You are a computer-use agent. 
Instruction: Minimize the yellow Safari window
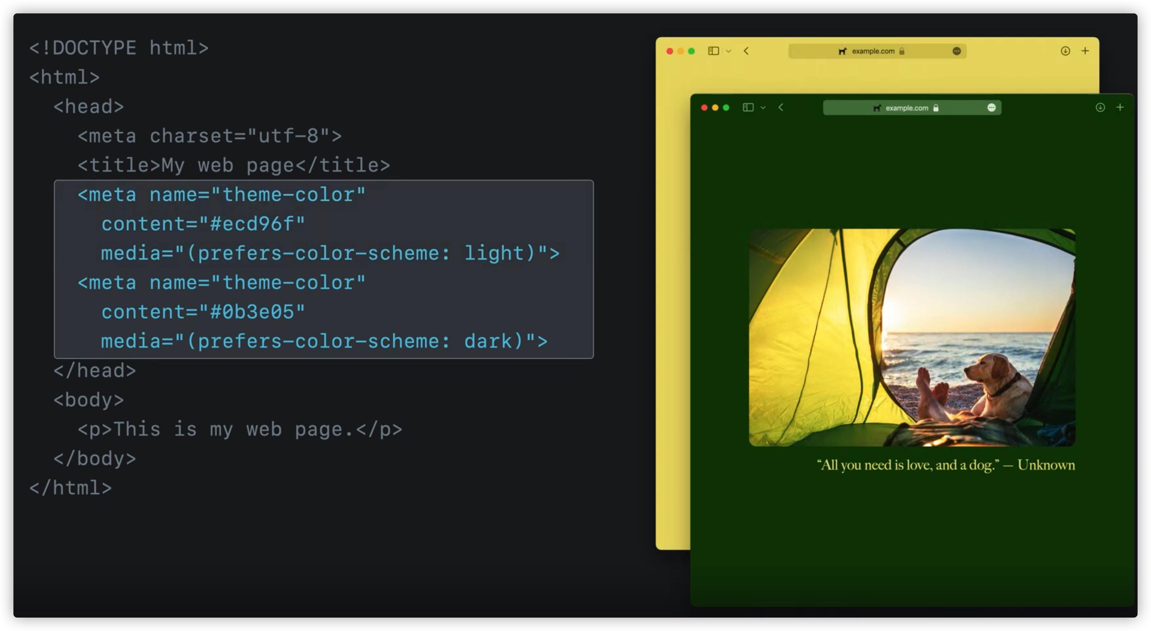tap(681, 51)
